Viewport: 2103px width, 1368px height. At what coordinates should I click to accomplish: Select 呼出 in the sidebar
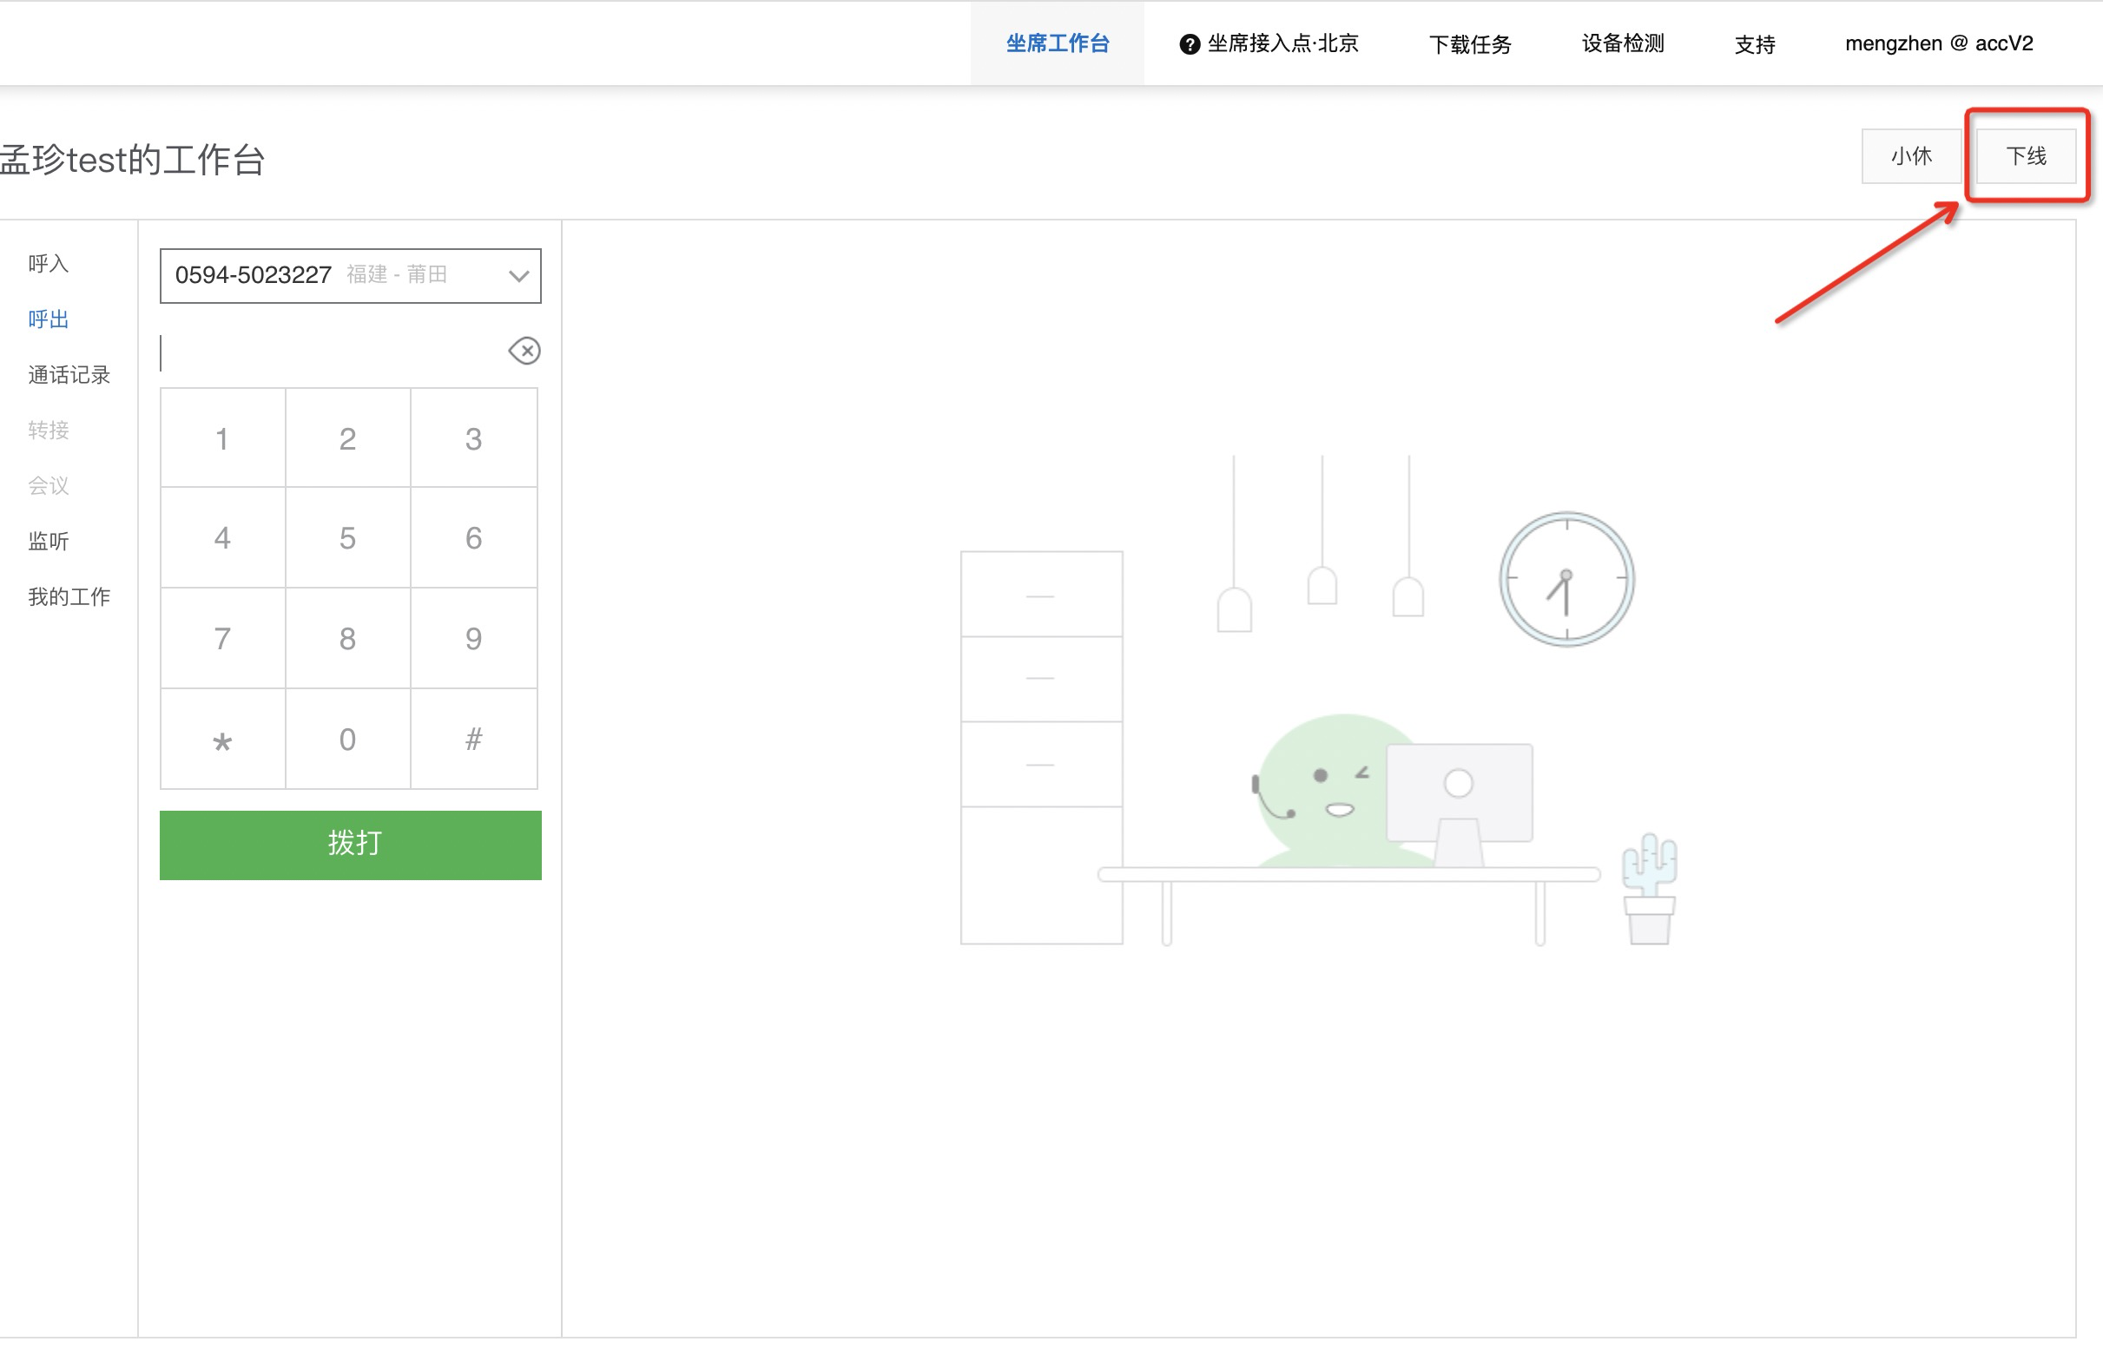point(49,319)
